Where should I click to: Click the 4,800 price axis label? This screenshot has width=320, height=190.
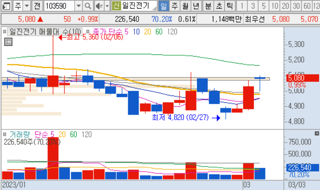tap(296, 121)
